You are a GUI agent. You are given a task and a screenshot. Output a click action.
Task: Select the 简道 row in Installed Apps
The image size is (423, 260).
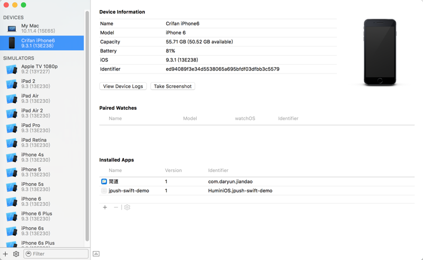(x=257, y=182)
